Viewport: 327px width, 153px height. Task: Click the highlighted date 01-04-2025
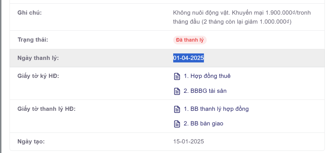(188, 58)
